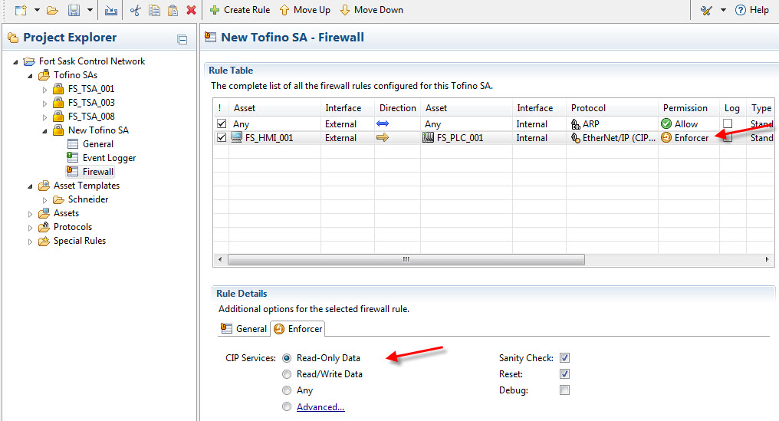Select Read-Only Data CIP service
Screen dimensions: 779x421
tap(287, 358)
